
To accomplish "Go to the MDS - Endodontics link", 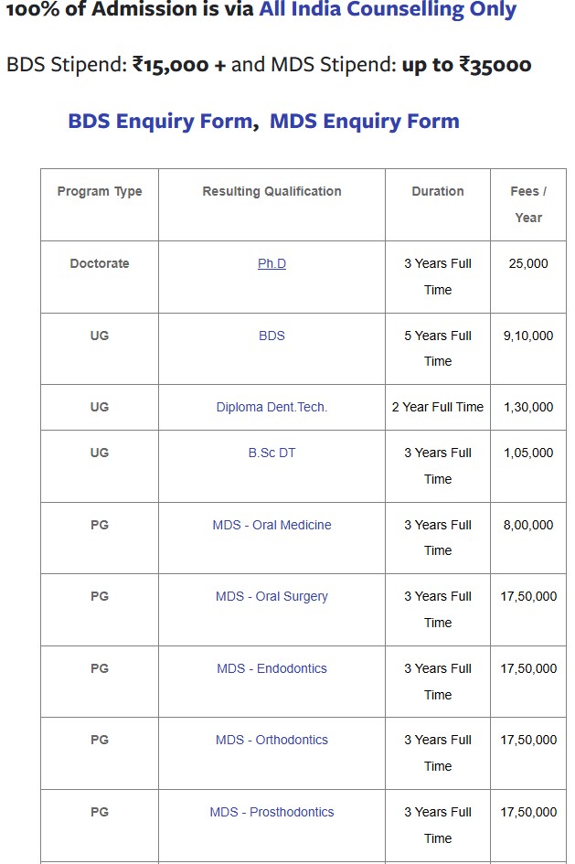I will pyautogui.click(x=272, y=668).
